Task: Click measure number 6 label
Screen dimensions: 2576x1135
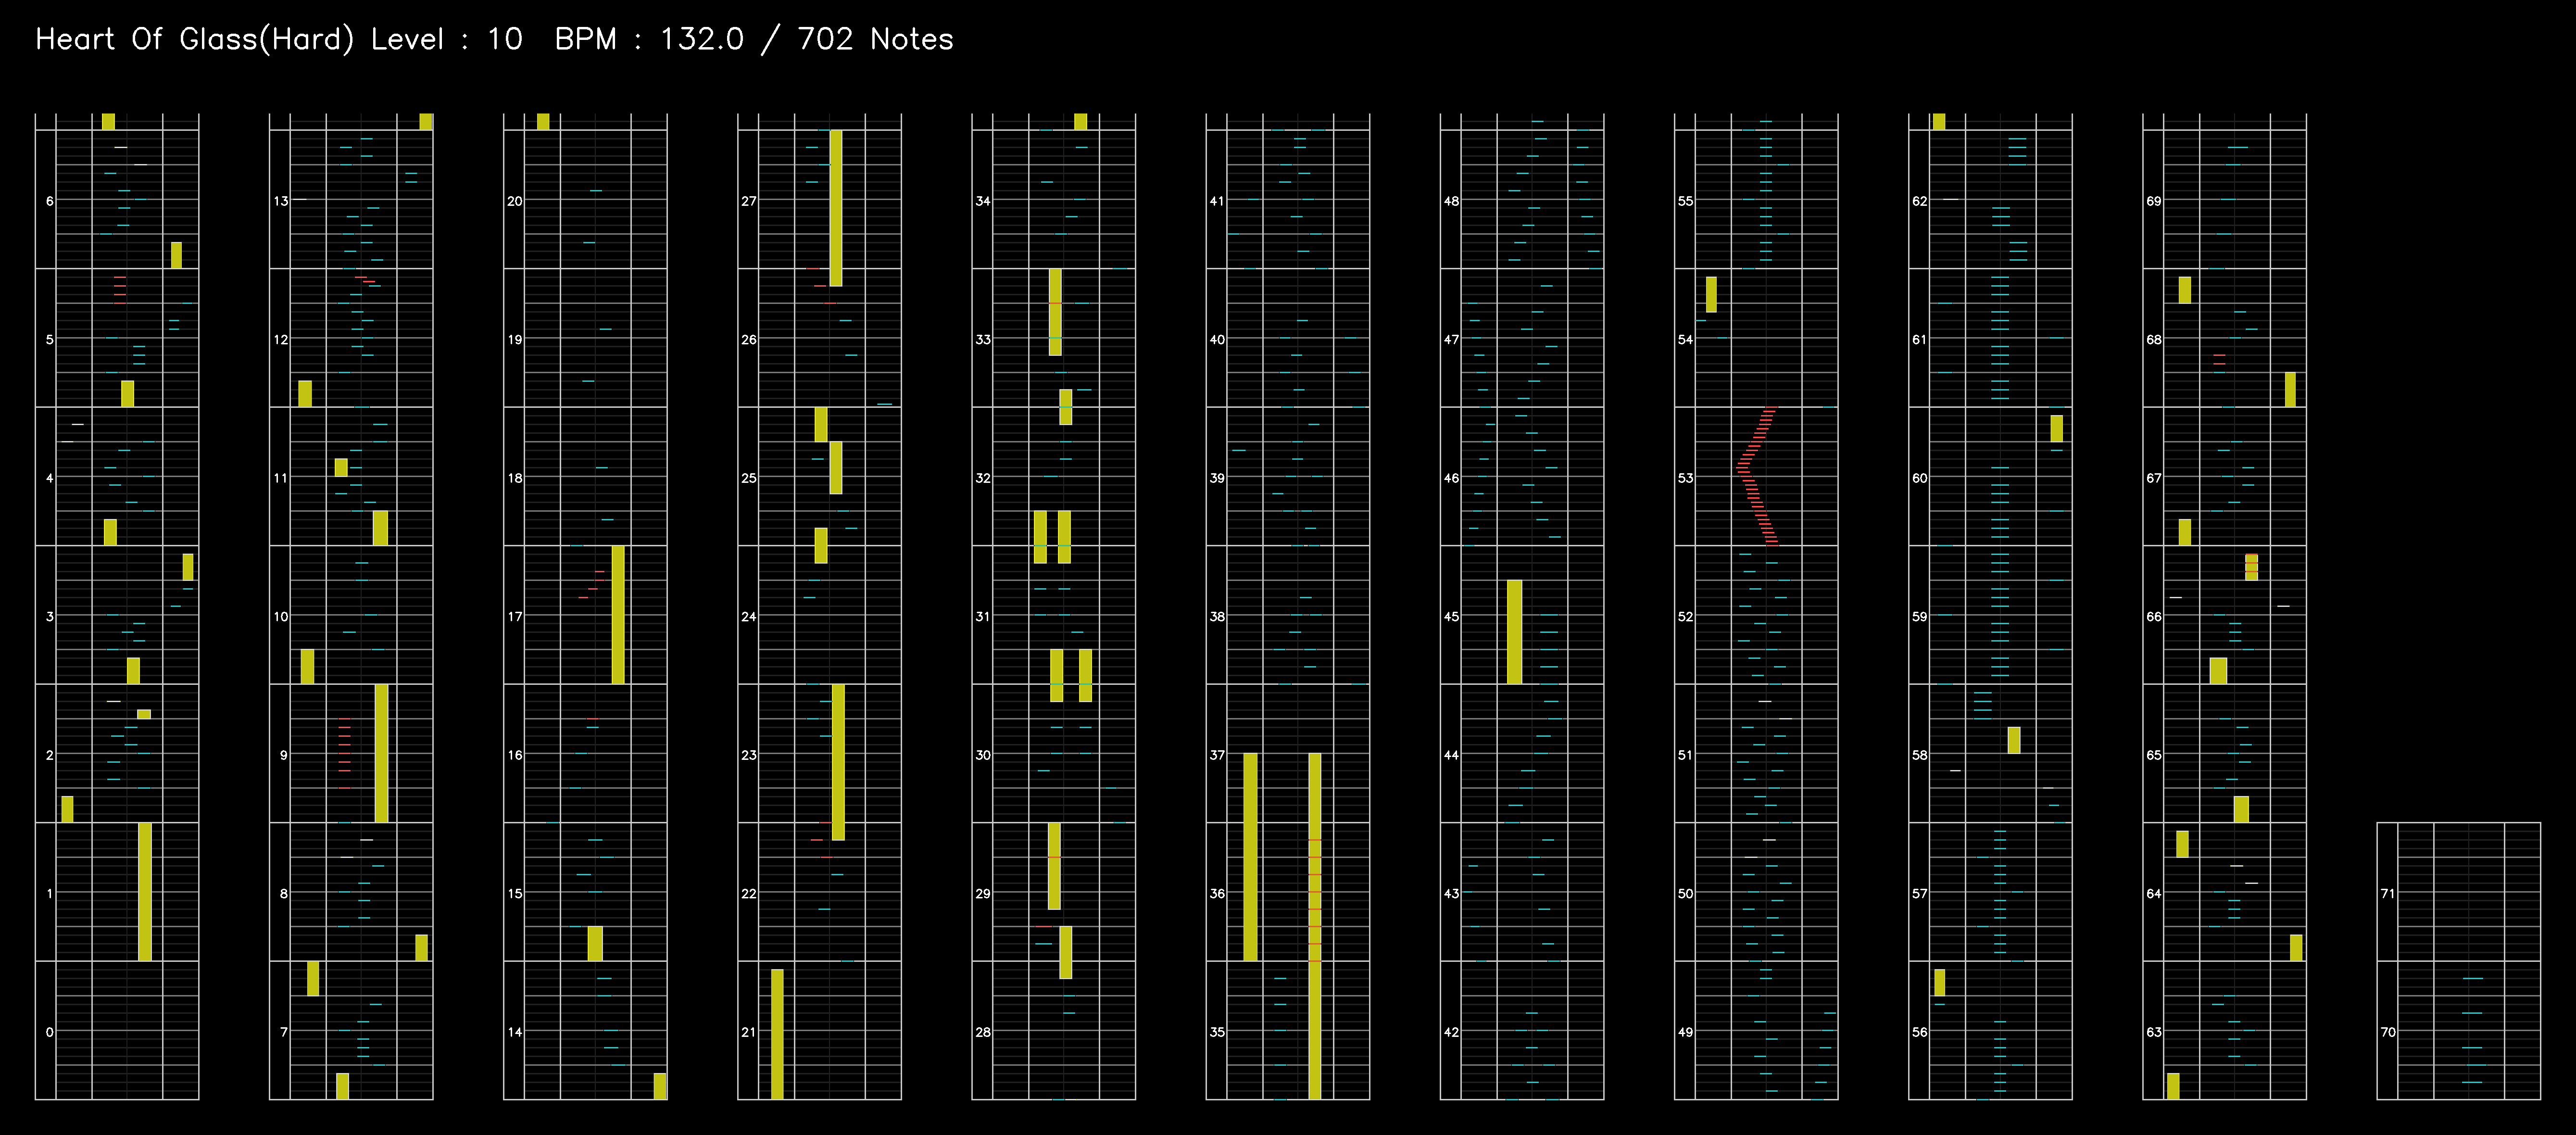Action: point(49,201)
